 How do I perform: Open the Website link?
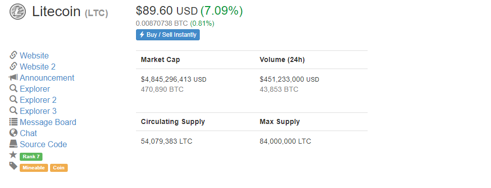coord(34,55)
